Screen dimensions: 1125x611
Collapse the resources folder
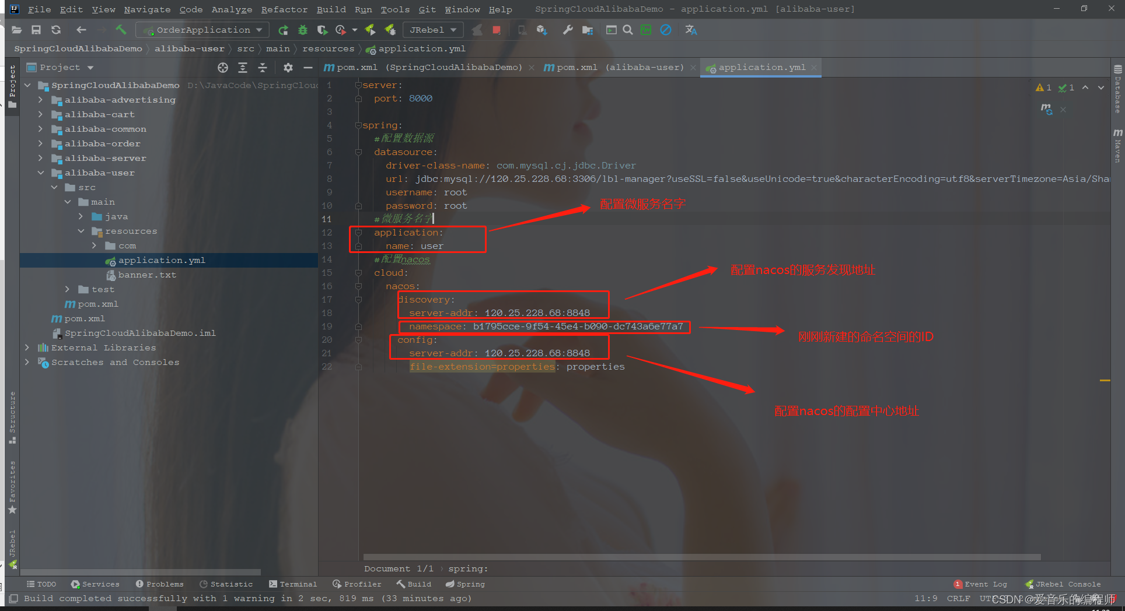tap(81, 231)
